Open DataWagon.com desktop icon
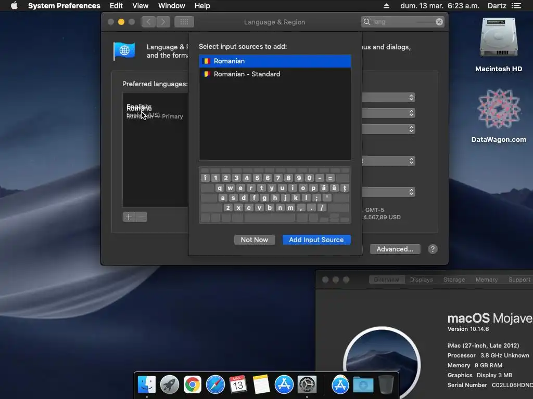 [499, 116]
